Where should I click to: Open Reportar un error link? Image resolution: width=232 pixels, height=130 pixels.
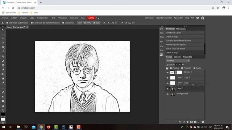(163, 18)
